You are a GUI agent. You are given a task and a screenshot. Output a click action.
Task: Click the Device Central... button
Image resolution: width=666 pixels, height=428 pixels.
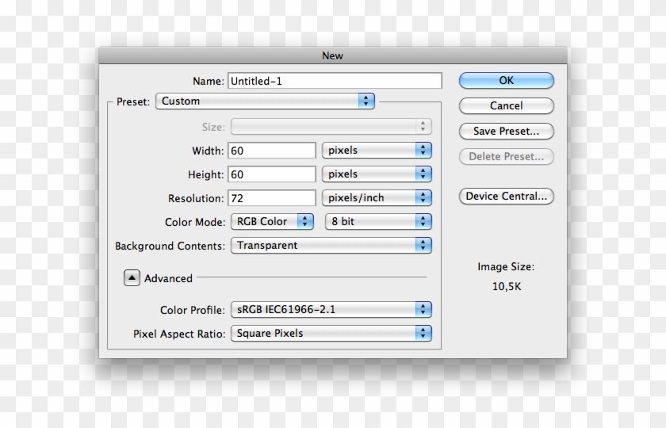tap(507, 197)
